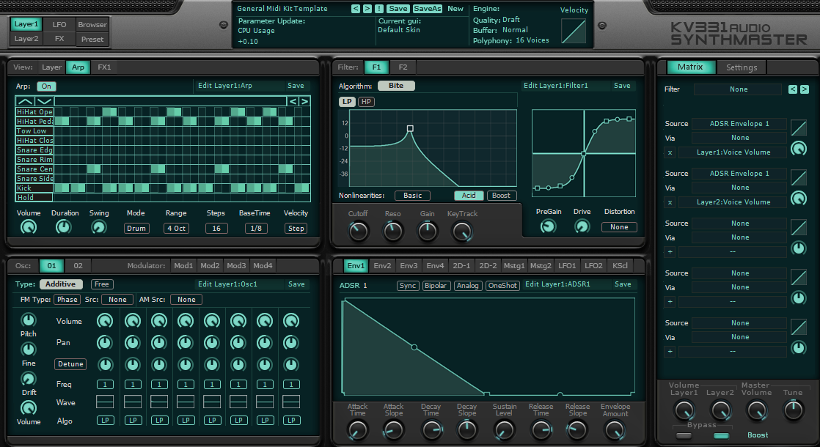Remove Layer2:Voice Volume target with x
This screenshot has height=447, width=820.
(x=670, y=202)
